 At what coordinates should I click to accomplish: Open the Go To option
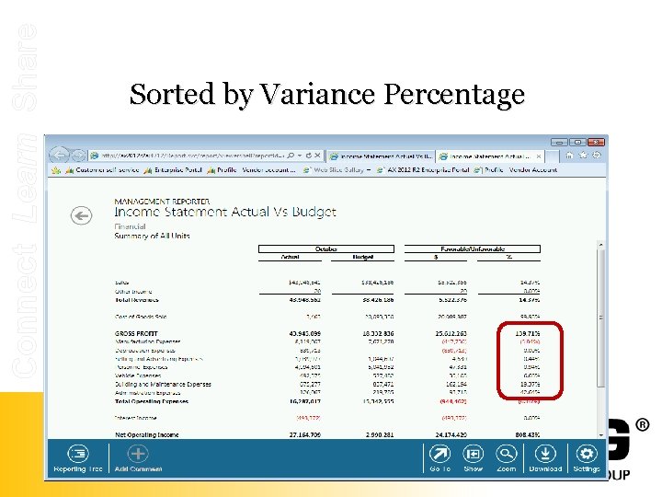click(439, 458)
